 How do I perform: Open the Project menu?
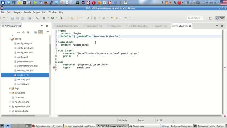coord(36,12)
